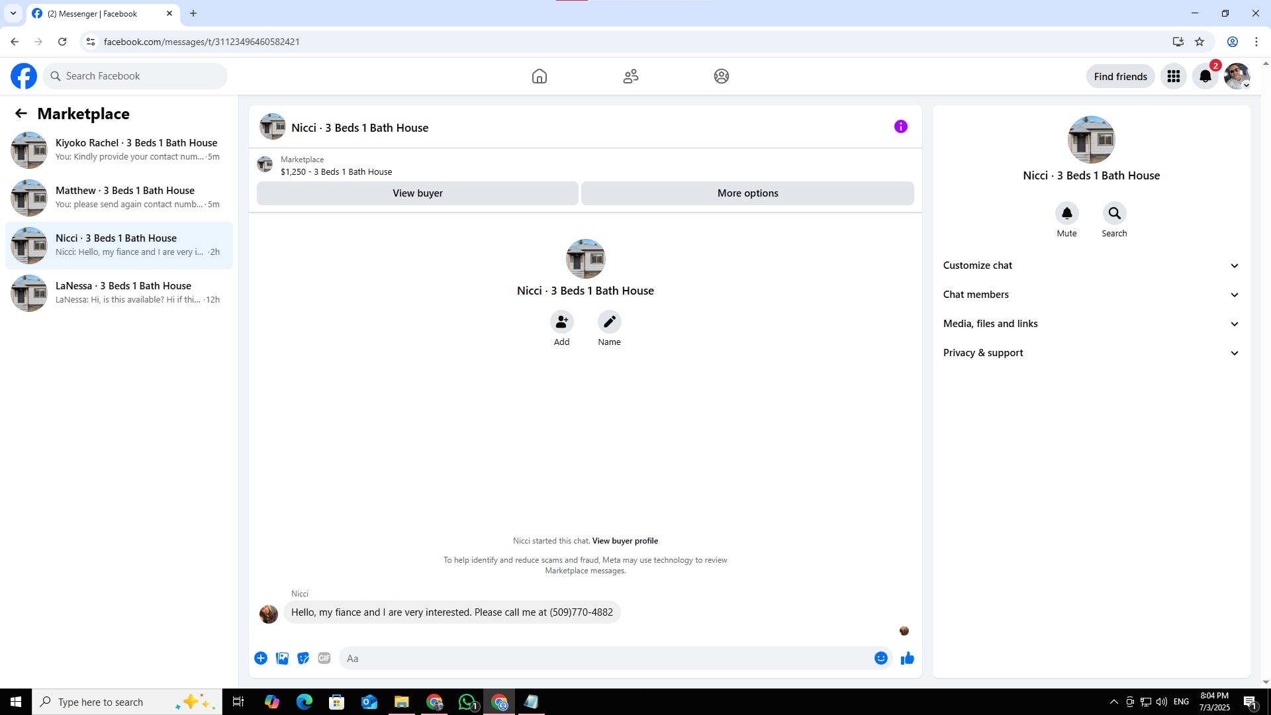Open the emoji picker in message box

[x=880, y=658]
